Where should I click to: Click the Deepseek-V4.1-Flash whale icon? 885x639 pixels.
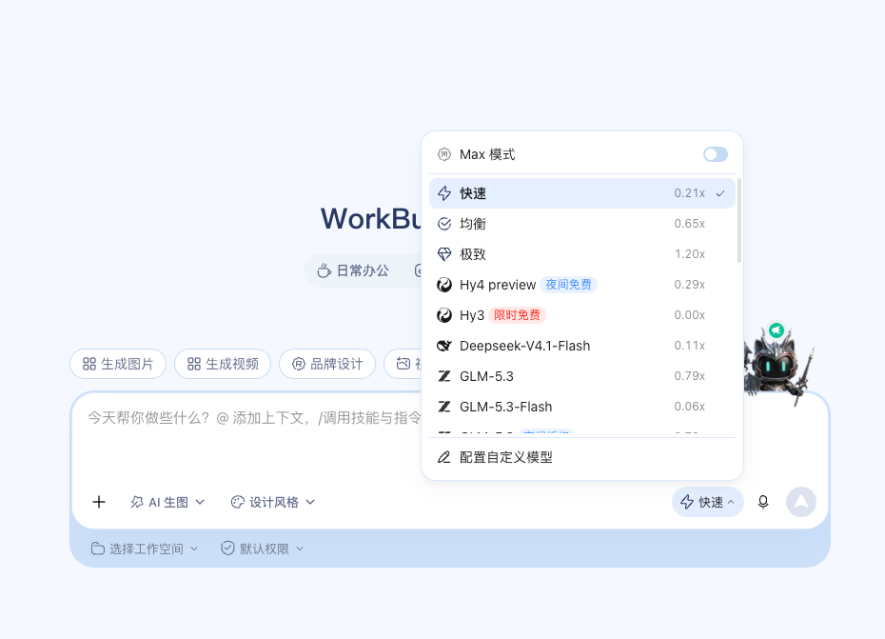point(444,346)
